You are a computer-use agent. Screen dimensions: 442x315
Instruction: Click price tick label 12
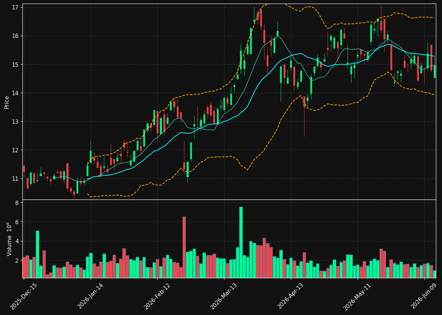pyautogui.click(x=16, y=150)
